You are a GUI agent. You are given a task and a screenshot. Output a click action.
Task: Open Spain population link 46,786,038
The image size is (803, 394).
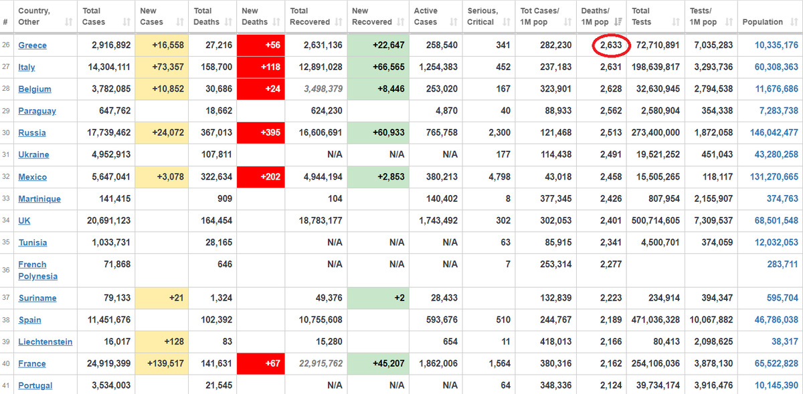[776, 321]
